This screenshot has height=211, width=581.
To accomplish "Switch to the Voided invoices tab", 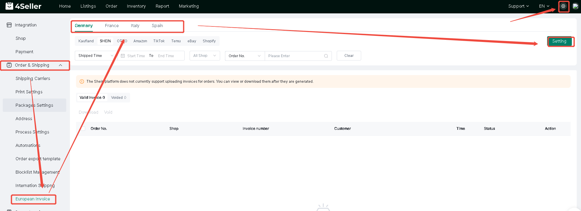I will click(x=118, y=98).
